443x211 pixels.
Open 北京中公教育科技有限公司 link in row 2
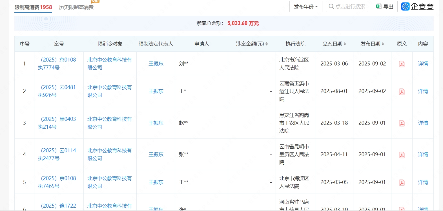coord(110,91)
